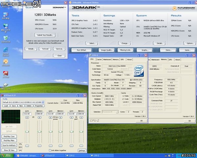The height and width of the screenshot is (158, 197).
Task: Open the About tab in front CPU-Z
Action: click(x=129, y=60)
